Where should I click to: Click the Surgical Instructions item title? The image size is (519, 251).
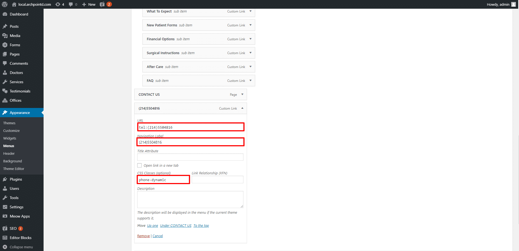point(163,53)
